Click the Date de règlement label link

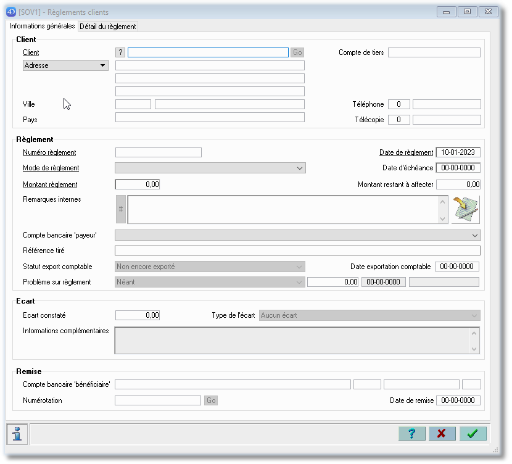[406, 152]
